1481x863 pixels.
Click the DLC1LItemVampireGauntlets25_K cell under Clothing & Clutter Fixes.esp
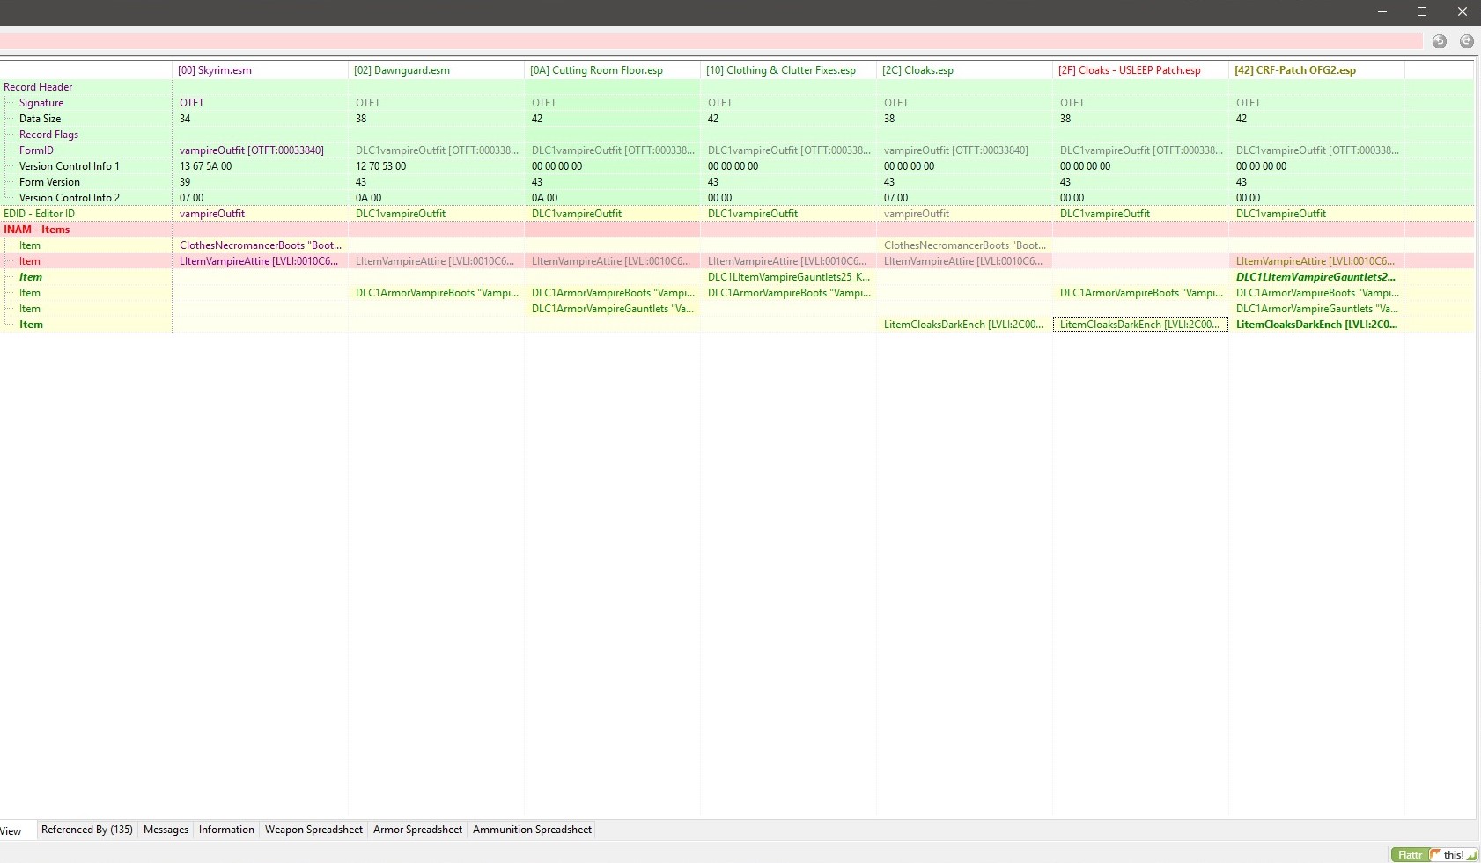tap(788, 277)
